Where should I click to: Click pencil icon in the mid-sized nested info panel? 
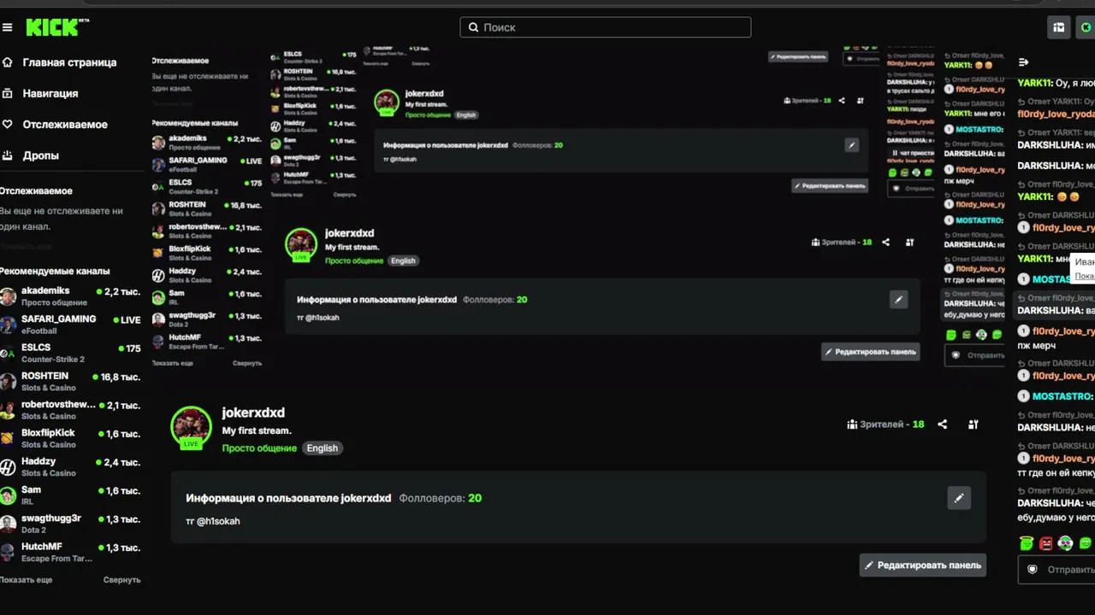[x=898, y=300]
